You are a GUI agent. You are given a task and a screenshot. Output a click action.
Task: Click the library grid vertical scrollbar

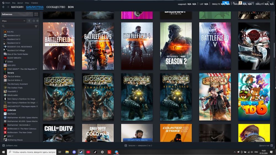pyautogui.click(x=274, y=50)
